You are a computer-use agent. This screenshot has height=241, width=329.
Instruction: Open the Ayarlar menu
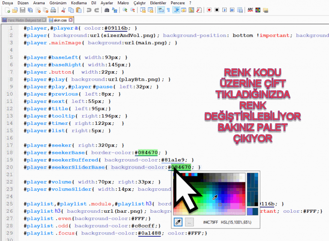click(107, 3)
